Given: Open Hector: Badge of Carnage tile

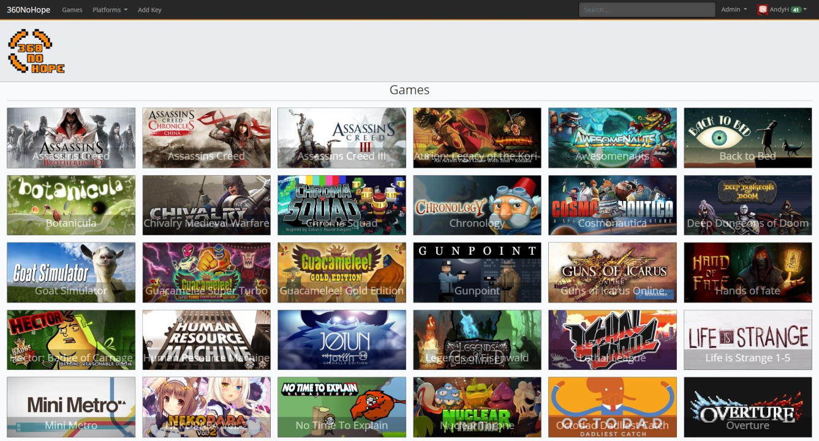Looking at the screenshot, I should 71,340.
